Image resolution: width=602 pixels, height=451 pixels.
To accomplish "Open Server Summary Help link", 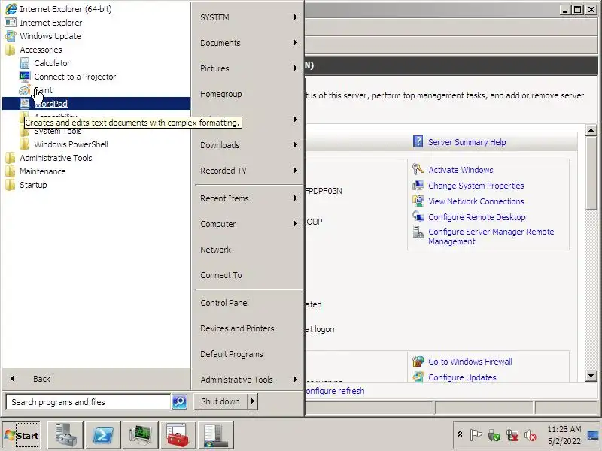I will coord(467,142).
